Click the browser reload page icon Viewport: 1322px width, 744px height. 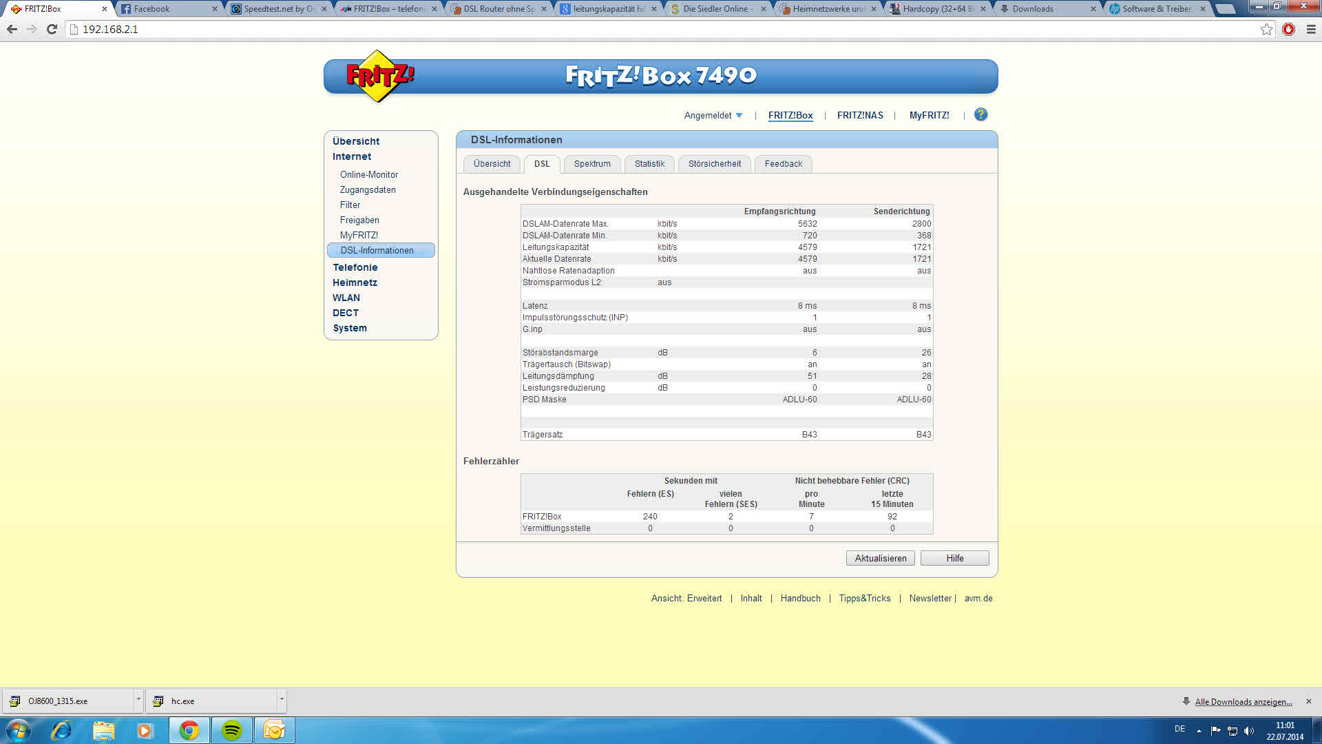point(52,30)
